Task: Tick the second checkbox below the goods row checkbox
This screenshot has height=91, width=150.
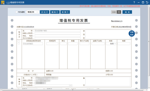Action: click(x=19, y=43)
